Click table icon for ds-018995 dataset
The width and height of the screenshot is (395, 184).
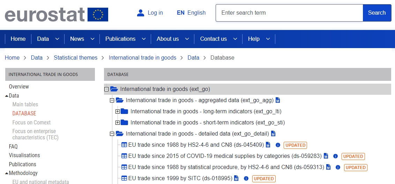pos(124,178)
